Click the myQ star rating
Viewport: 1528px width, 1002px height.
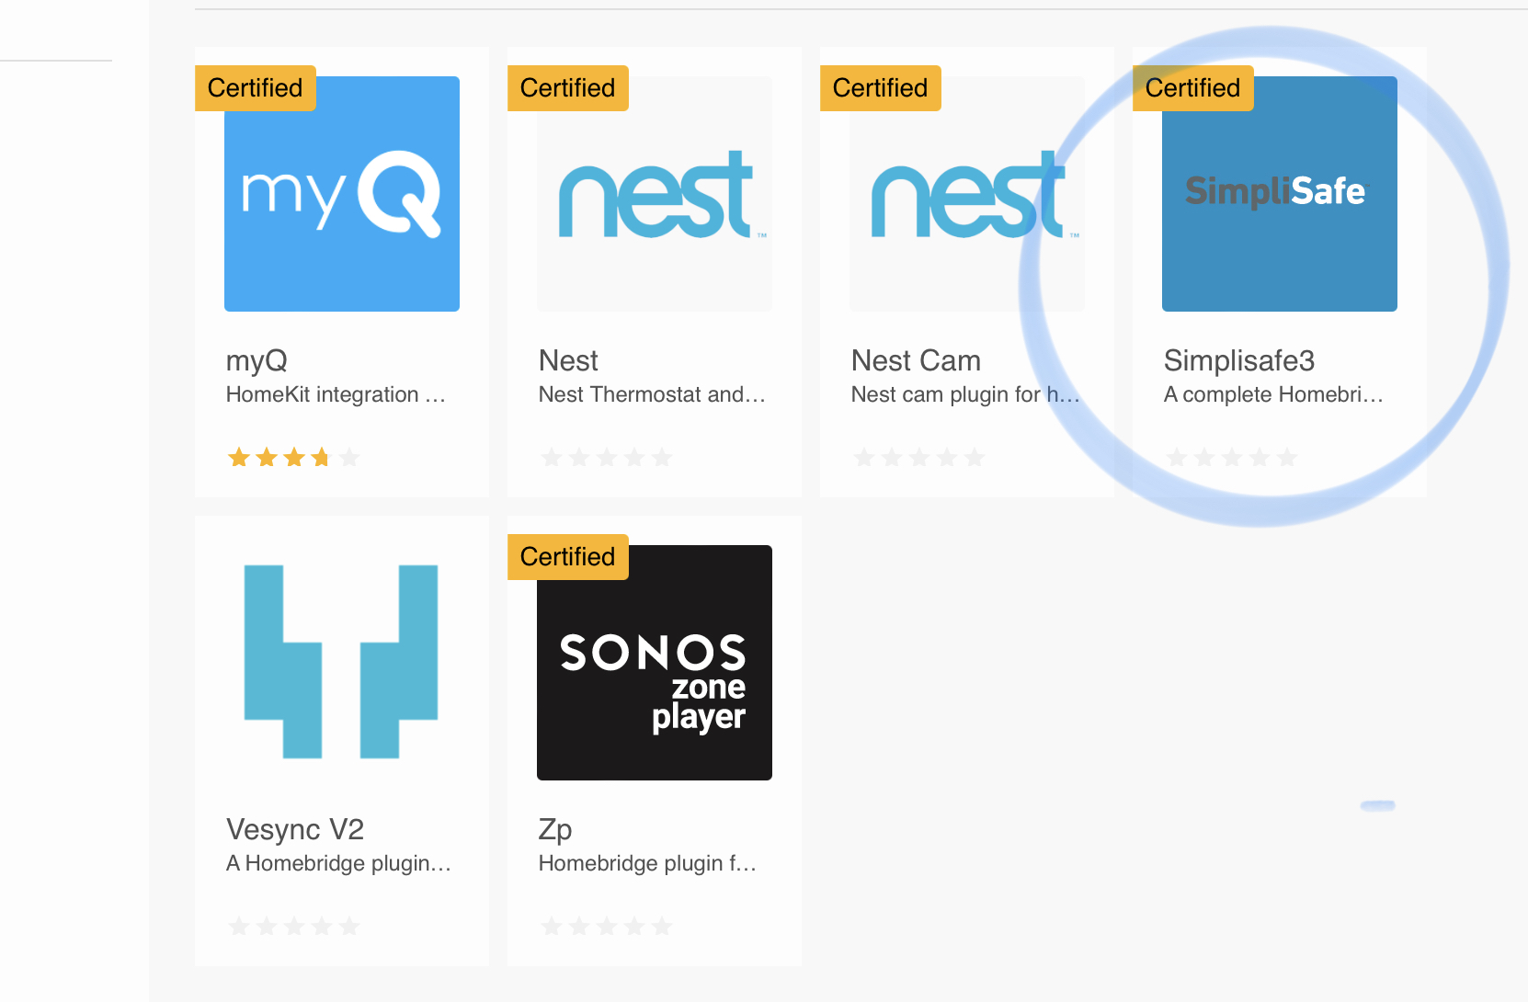pyautogui.click(x=293, y=457)
